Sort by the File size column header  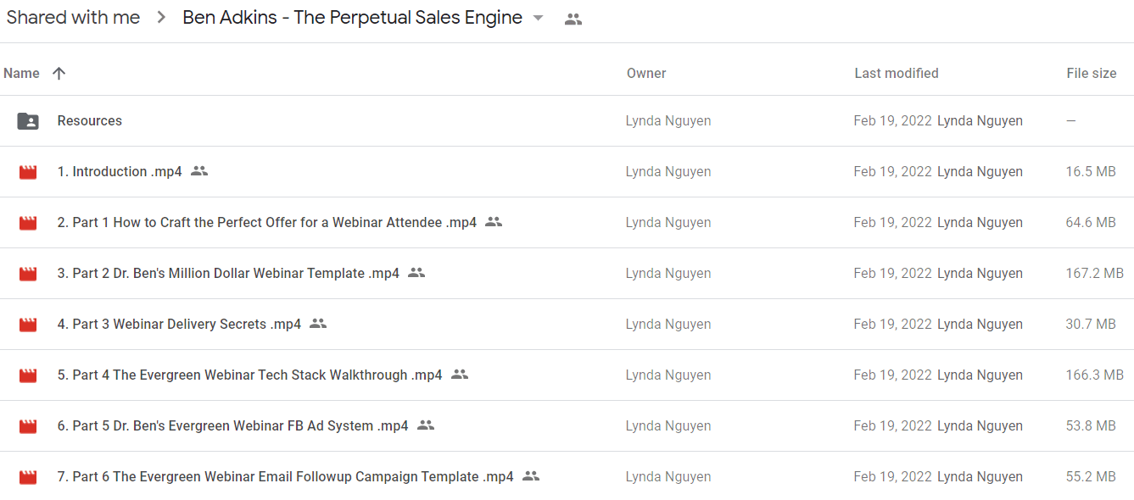(1092, 73)
